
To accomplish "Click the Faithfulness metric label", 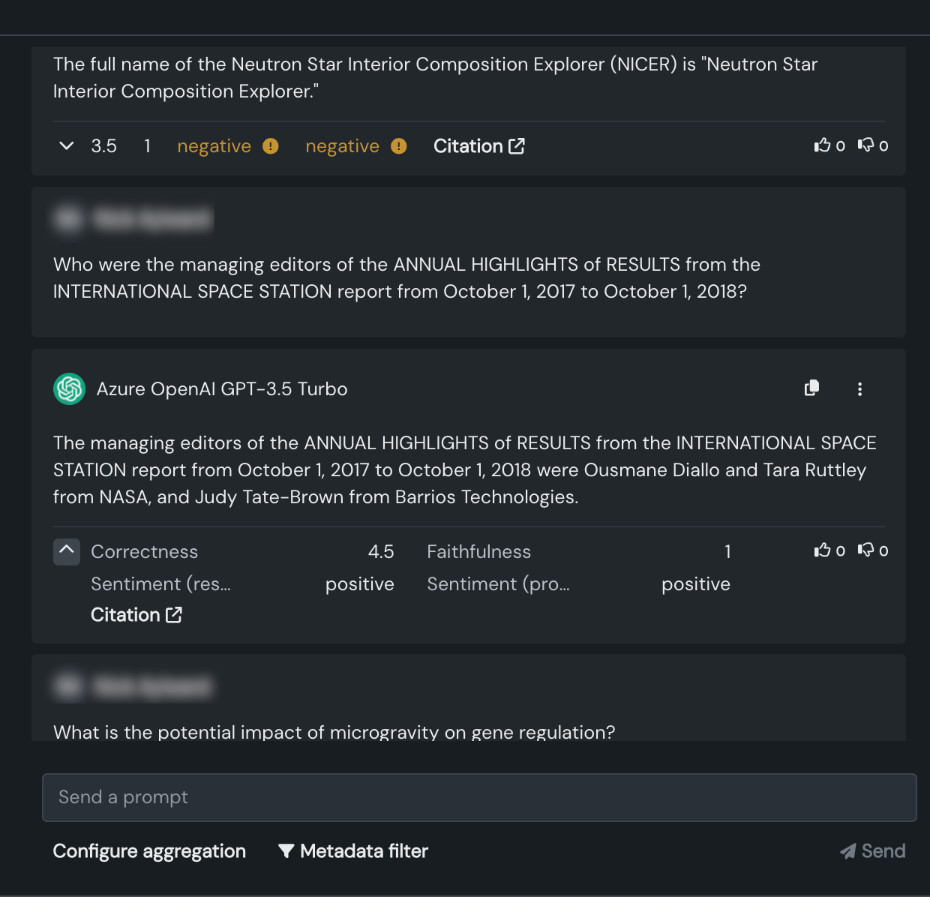I will 478,552.
